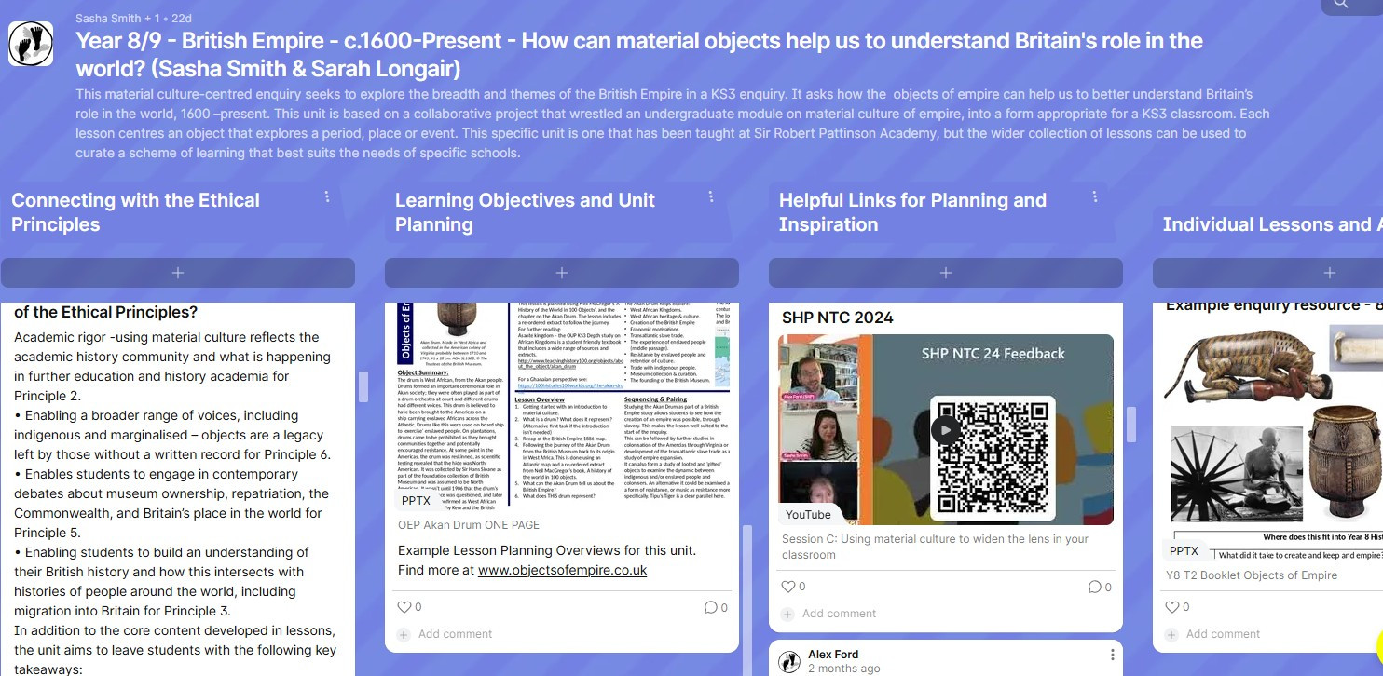Image resolution: width=1383 pixels, height=676 pixels.
Task: Open options menu for Connecting with the Ethical Principles
Action: tap(327, 196)
